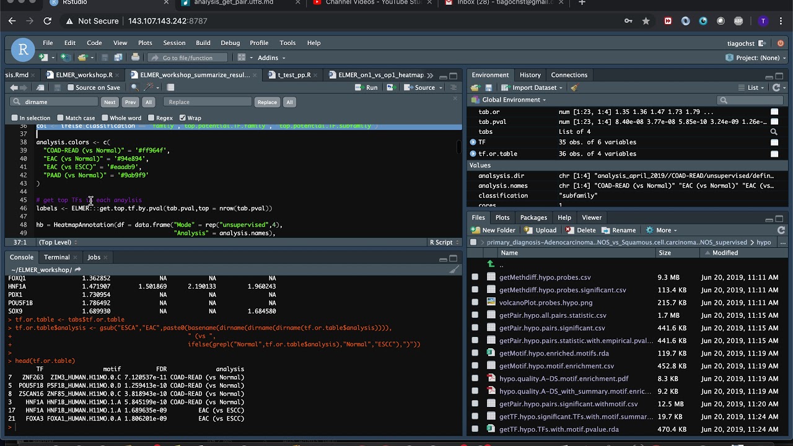Image resolution: width=793 pixels, height=446 pixels.
Task: View the tf.or.table data grid icon
Action: tap(774, 153)
